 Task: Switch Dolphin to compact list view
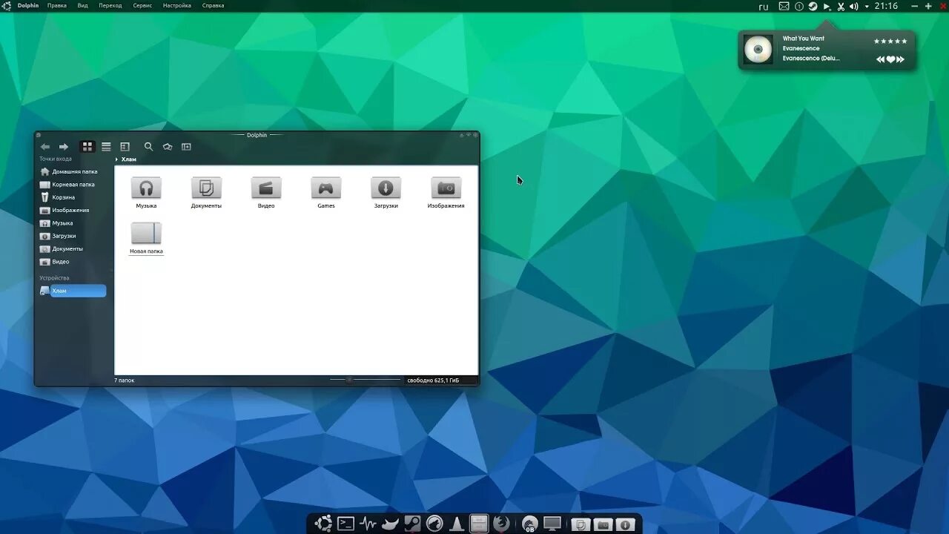[x=106, y=147]
